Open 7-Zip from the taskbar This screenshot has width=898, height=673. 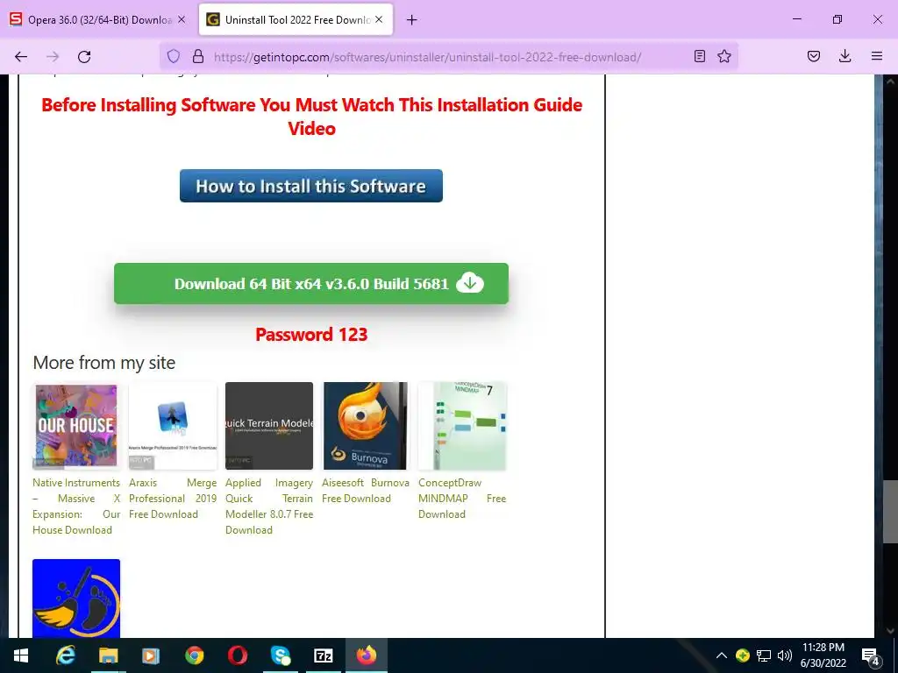pyautogui.click(x=324, y=655)
